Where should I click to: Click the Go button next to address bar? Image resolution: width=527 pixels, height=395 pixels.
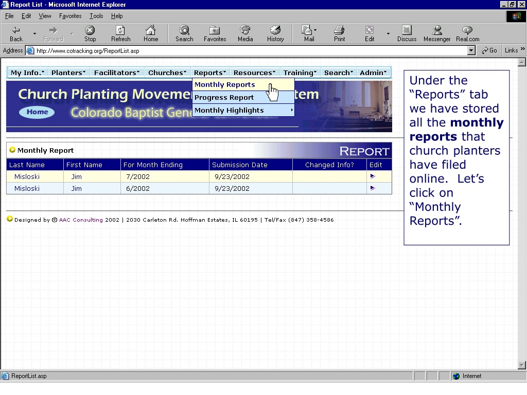tap(489, 50)
